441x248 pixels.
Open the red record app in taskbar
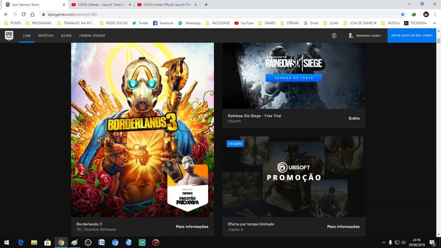(156, 242)
